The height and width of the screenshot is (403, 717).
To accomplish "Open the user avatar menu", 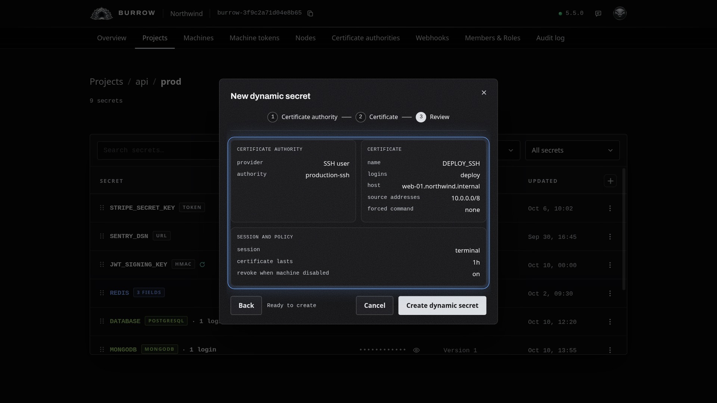I will tap(620, 13).
